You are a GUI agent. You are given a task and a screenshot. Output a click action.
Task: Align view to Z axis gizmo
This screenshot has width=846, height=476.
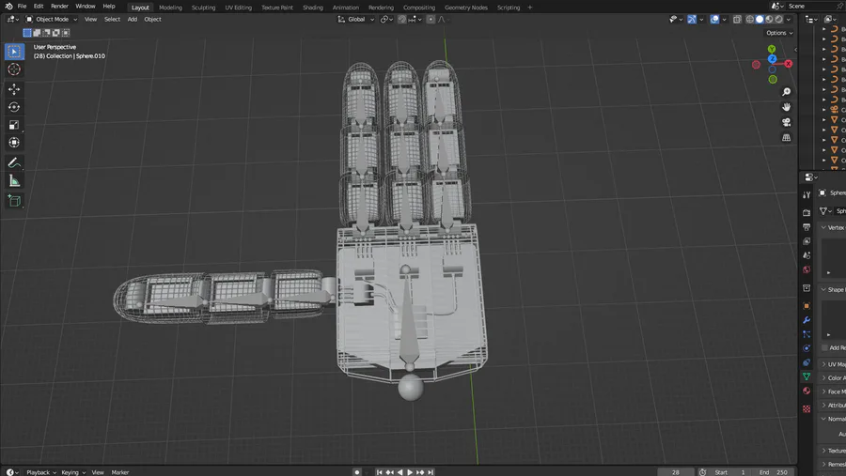pyautogui.click(x=772, y=59)
